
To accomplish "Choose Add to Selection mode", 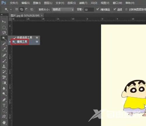I will 21,9.
